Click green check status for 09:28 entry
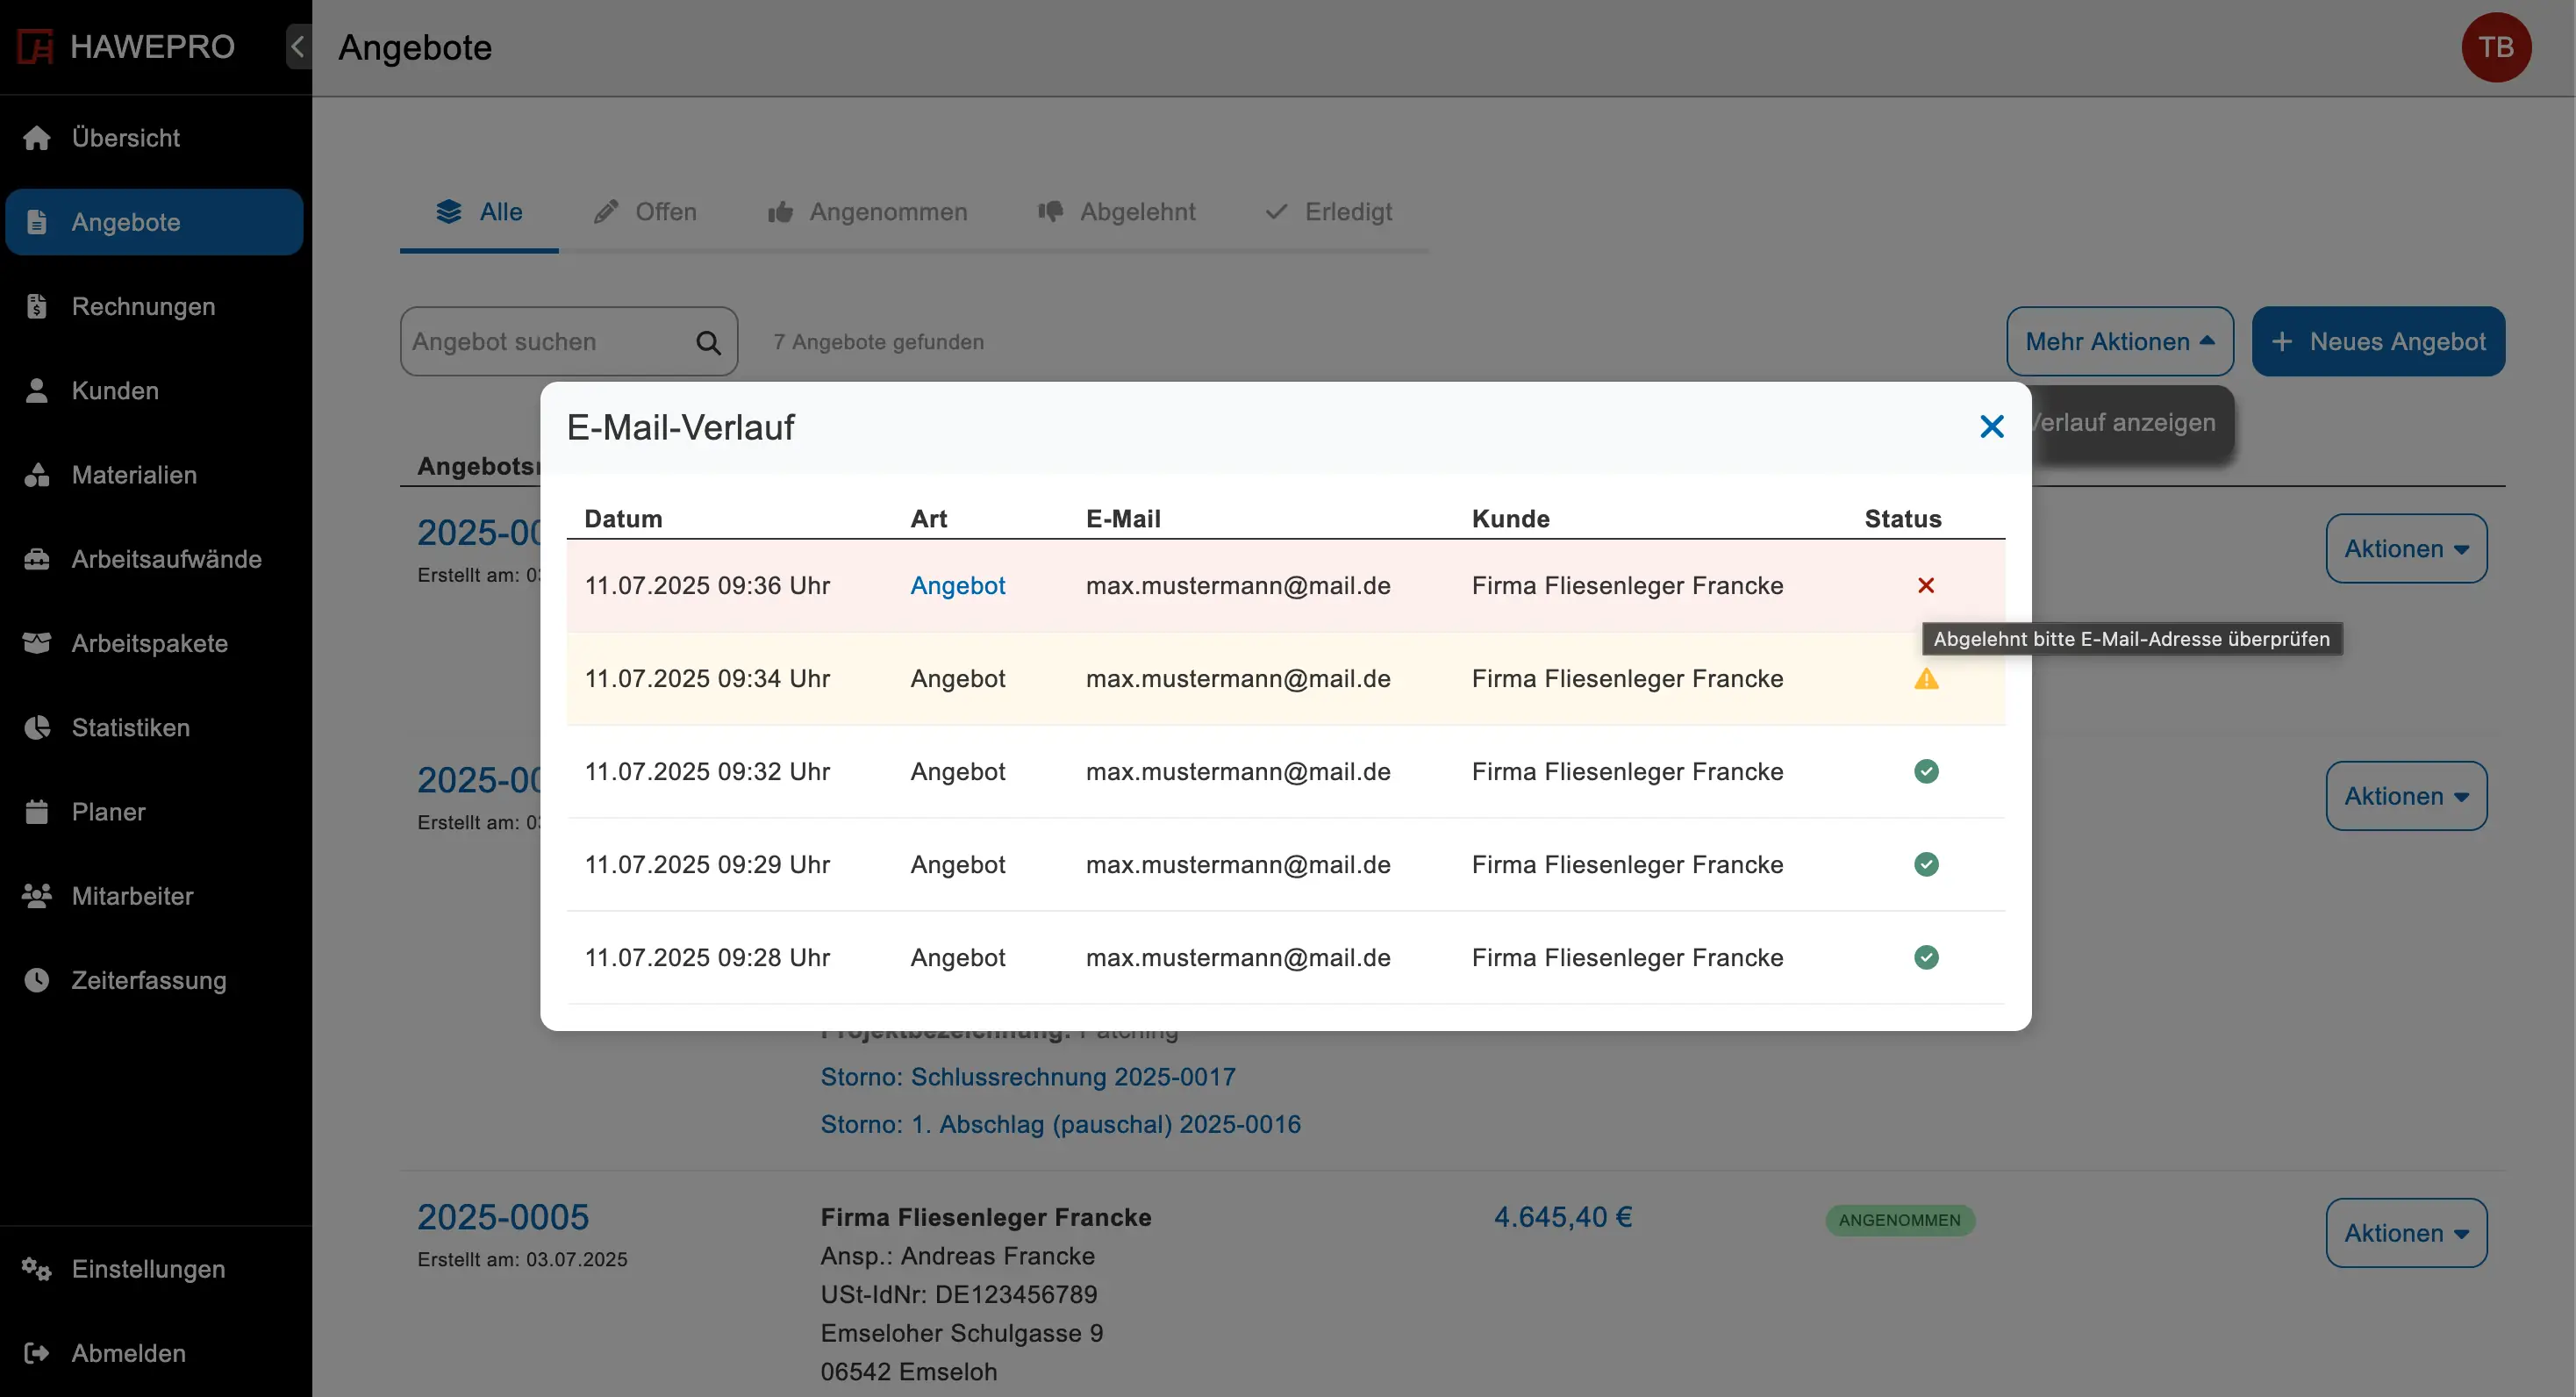The image size is (2576, 1397). (1926, 957)
